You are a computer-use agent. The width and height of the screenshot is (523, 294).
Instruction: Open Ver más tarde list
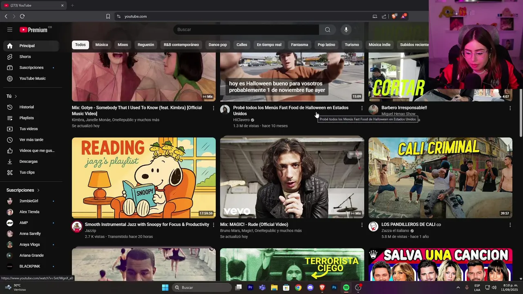pos(31,140)
